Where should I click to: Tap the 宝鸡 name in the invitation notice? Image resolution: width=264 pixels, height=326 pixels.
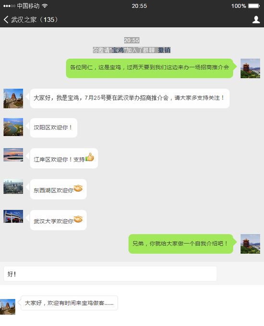pyautogui.click(x=118, y=50)
